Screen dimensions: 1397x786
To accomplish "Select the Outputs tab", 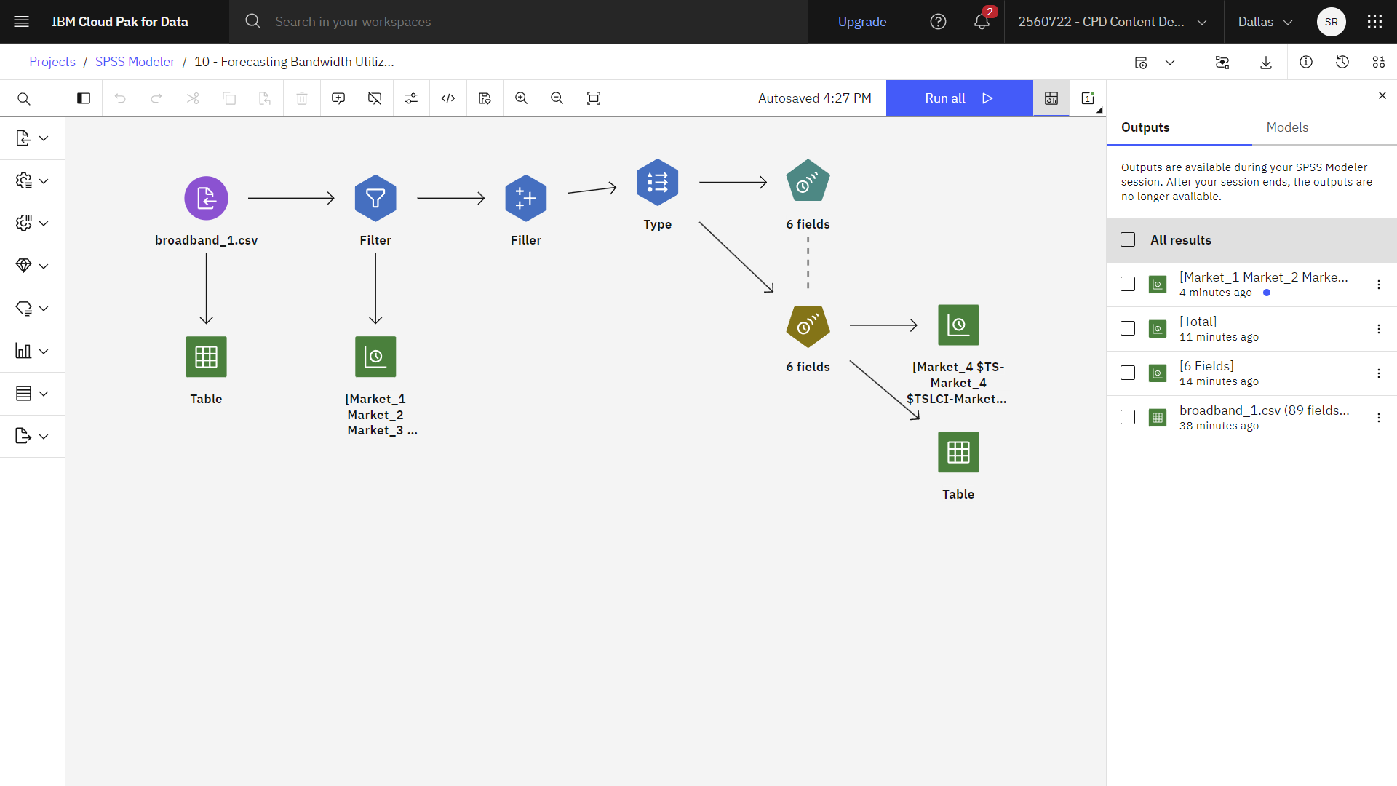I will [1146, 127].
